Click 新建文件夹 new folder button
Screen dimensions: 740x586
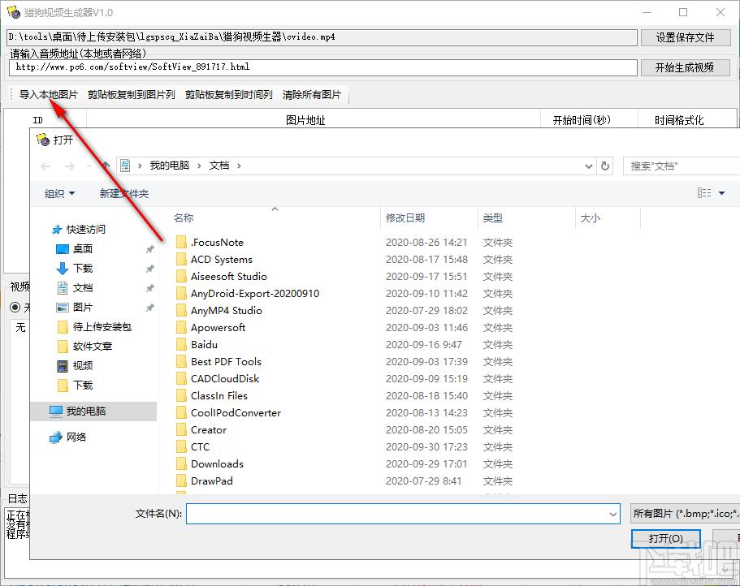pyautogui.click(x=124, y=193)
